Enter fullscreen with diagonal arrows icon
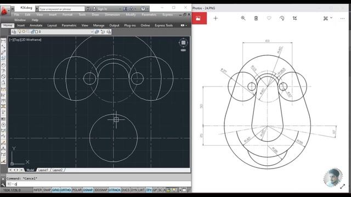The width and height of the screenshot is (351, 197). 342,186
